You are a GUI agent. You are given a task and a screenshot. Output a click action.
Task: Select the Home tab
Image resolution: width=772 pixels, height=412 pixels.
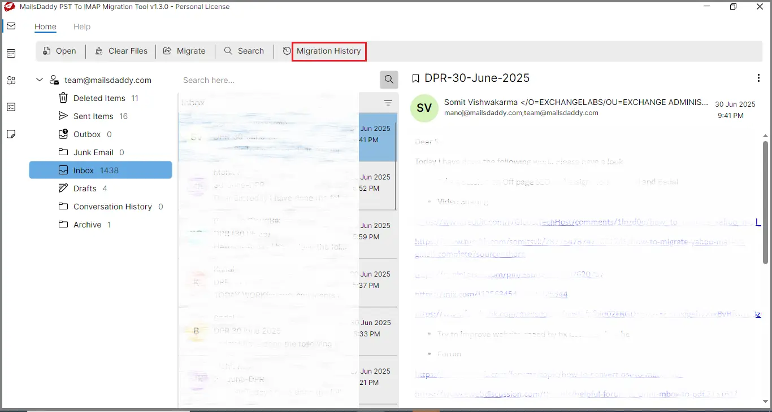(45, 27)
